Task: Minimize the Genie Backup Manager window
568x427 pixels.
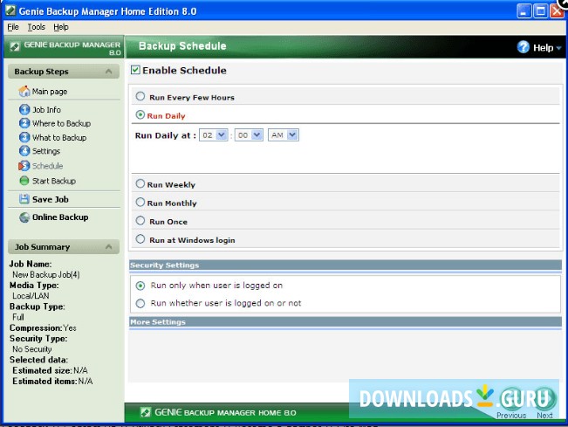Action: pos(524,11)
